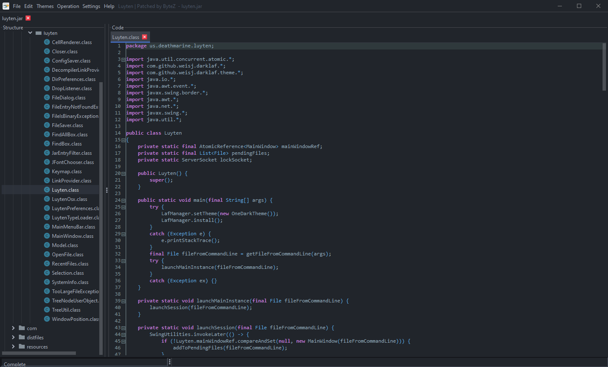
Task: Open the Help menu
Action: click(x=109, y=6)
